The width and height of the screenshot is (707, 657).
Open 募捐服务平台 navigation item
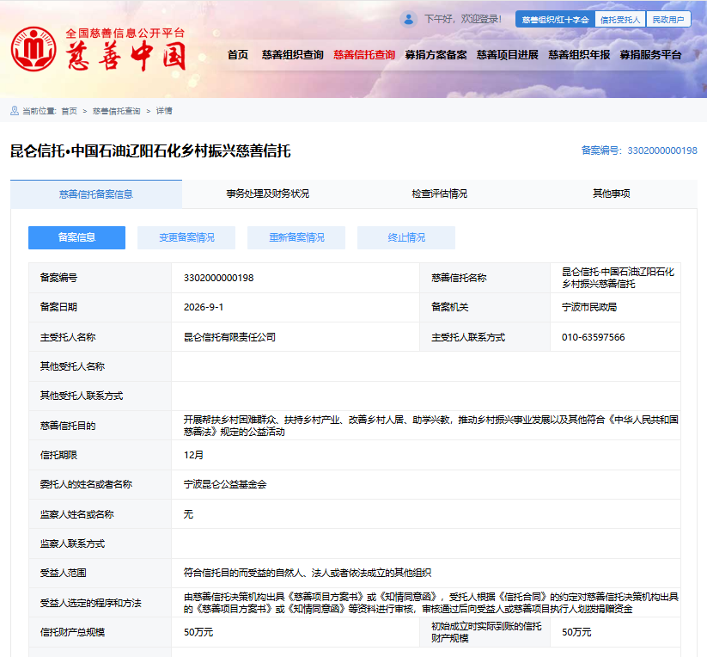(650, 55)
